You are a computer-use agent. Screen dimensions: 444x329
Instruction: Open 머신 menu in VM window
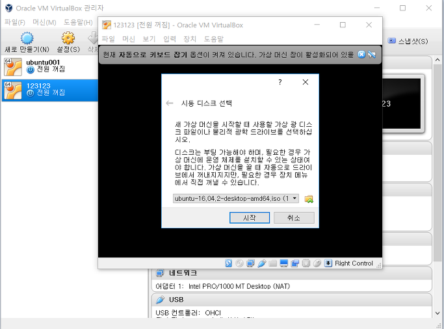129,39
